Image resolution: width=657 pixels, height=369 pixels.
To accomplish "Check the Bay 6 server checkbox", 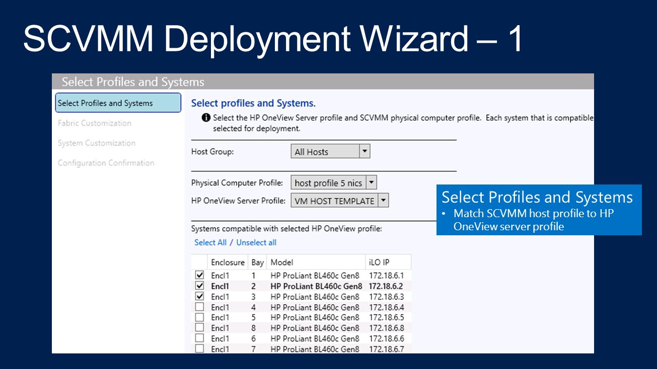I will [199, 338].
